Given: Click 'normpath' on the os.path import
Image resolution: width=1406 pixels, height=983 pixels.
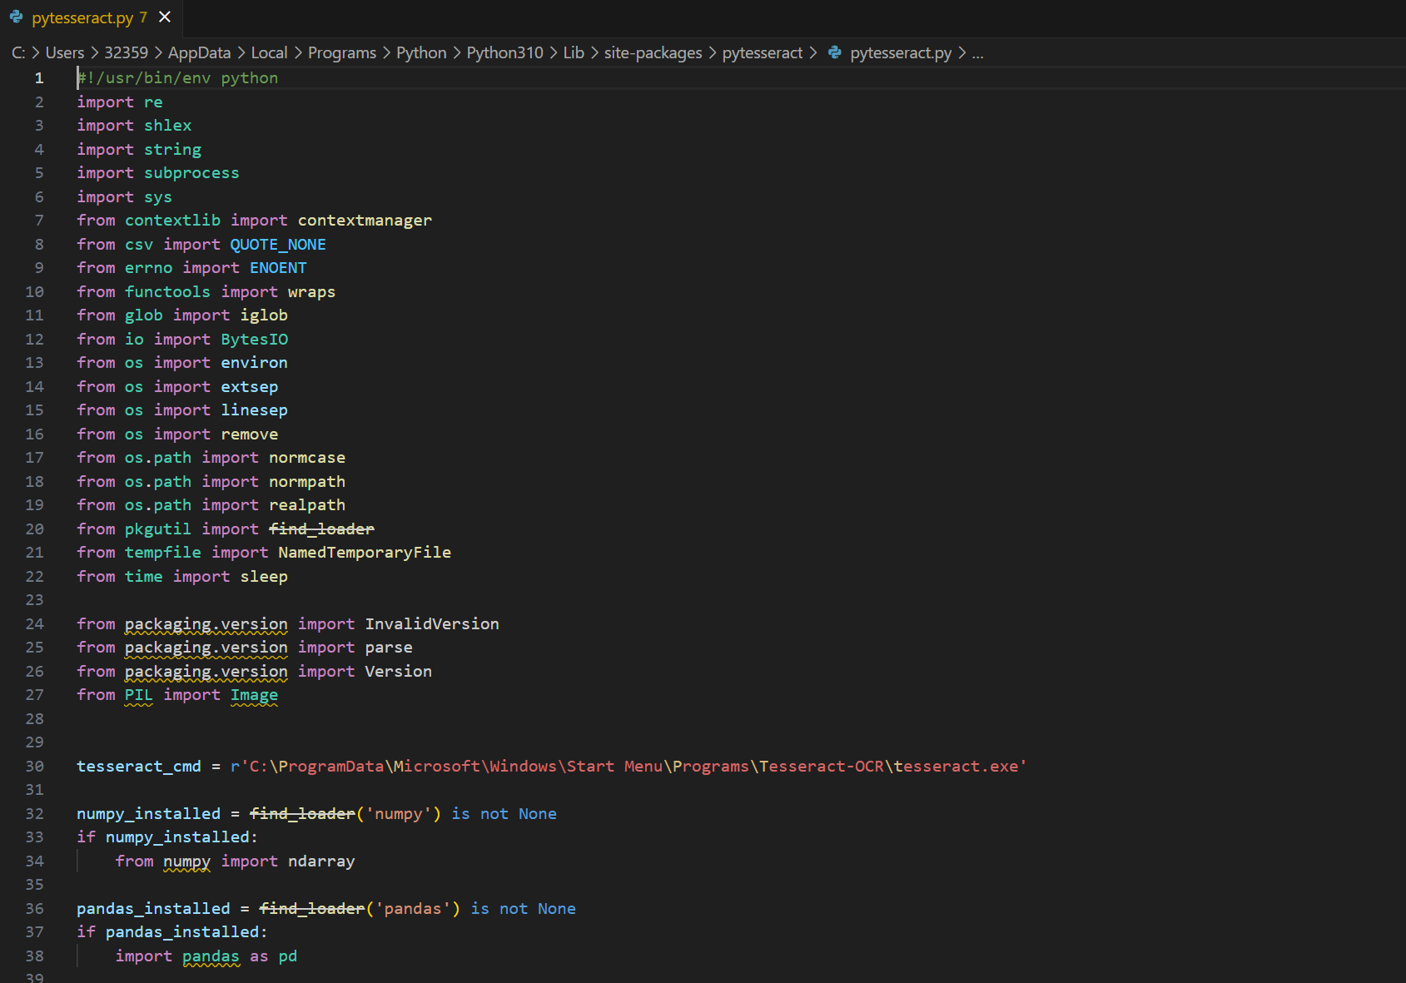Looking at the screenshot, I should pos(307,481).
